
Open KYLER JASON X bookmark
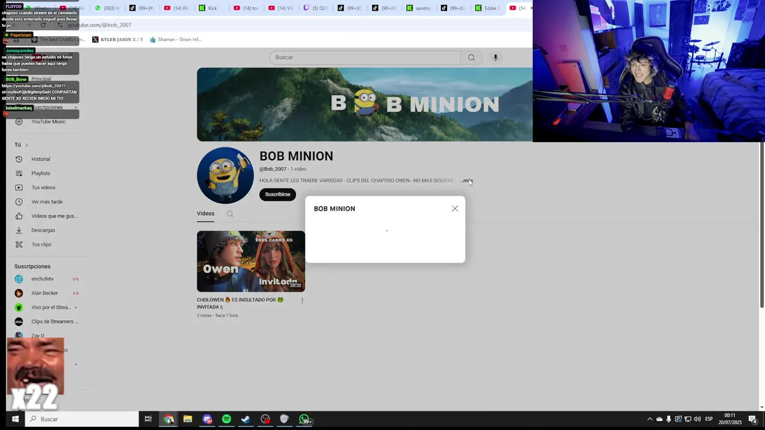(x=118, y=39)
